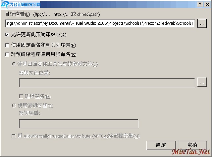Click the 密钥容器 text field
This screenshot has width=212, height=157.
coord(79,123)
